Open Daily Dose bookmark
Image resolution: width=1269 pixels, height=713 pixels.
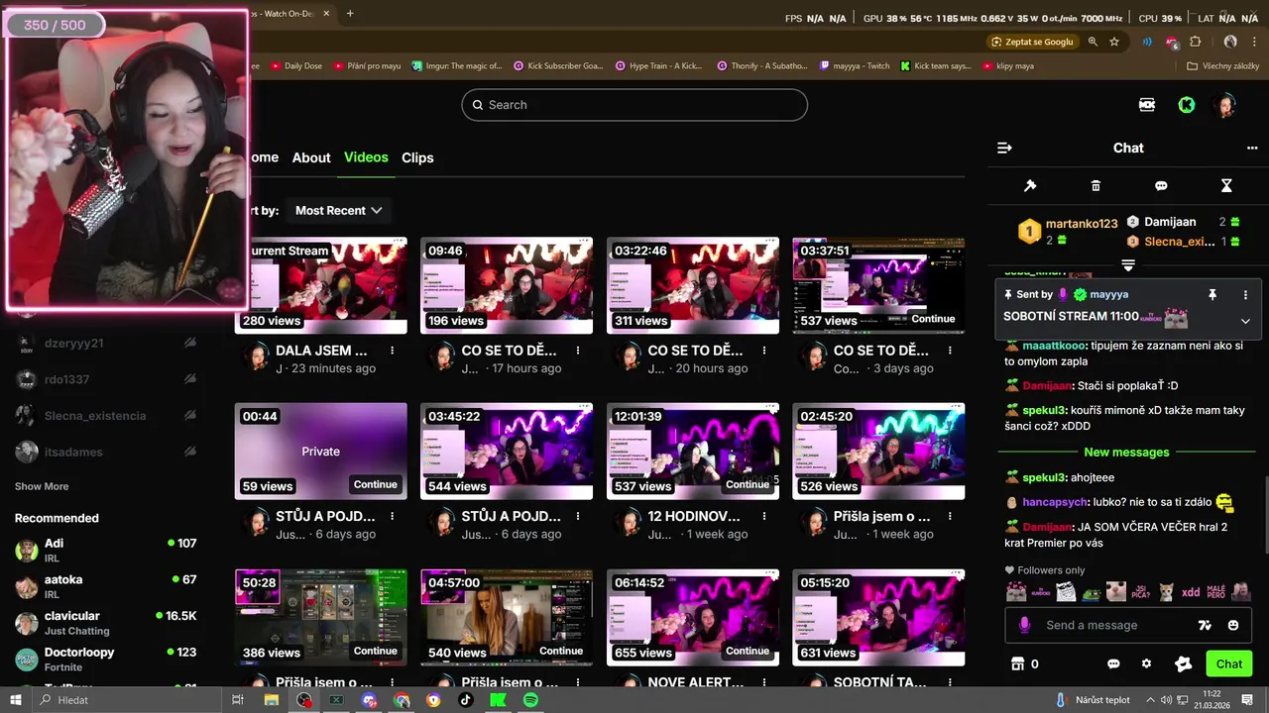294,66
